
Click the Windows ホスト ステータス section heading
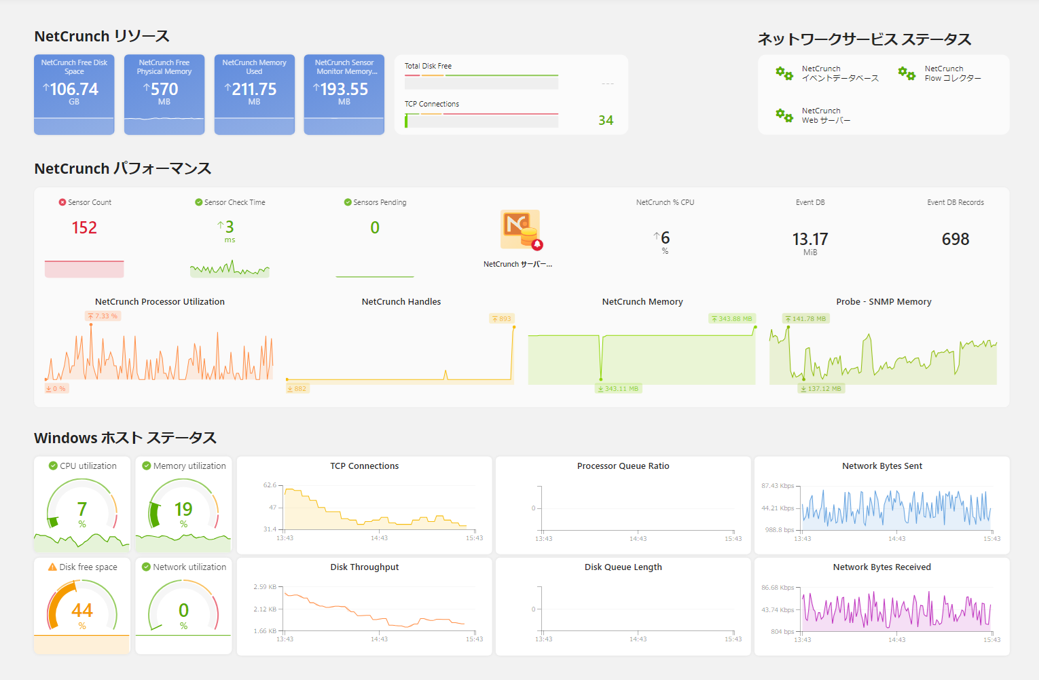tap(126, 438)
